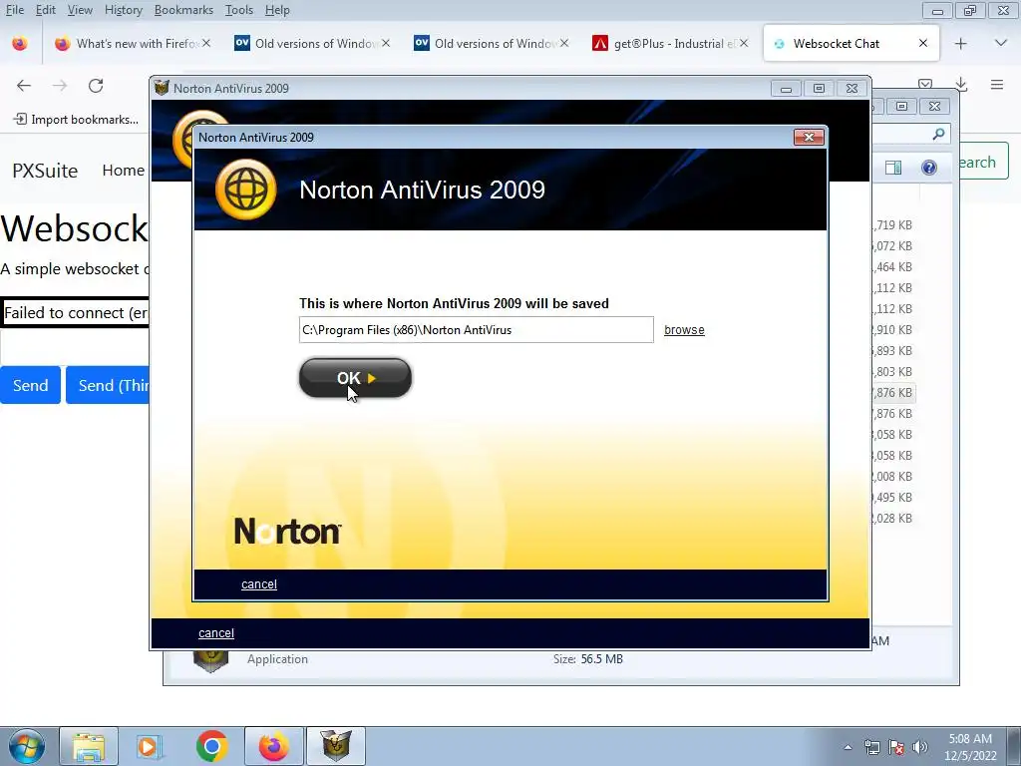Click the Firefox View pinned icon
Image resolution: width=1021 pixels, height=766 pixels.
coord(20,44)
